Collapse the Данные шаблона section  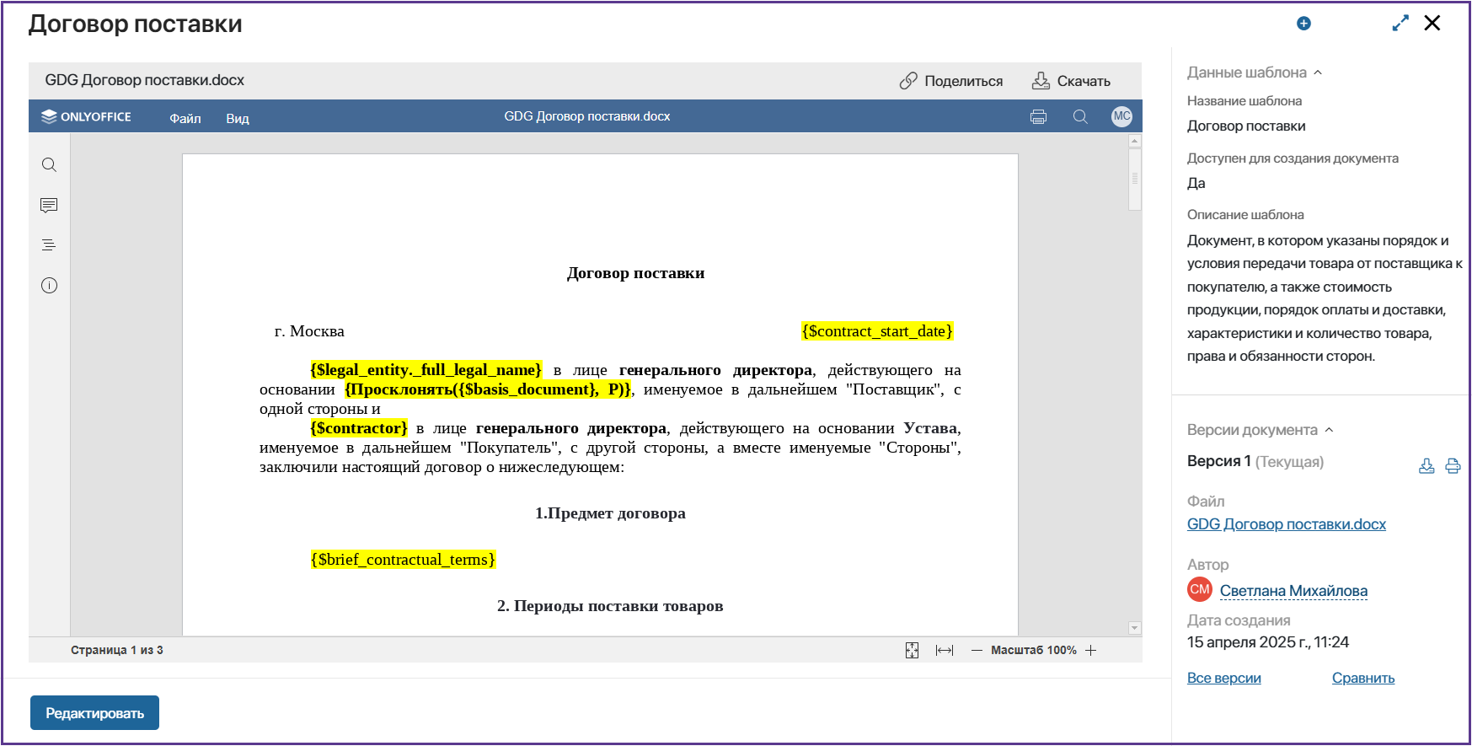[x=1318, y=72]
